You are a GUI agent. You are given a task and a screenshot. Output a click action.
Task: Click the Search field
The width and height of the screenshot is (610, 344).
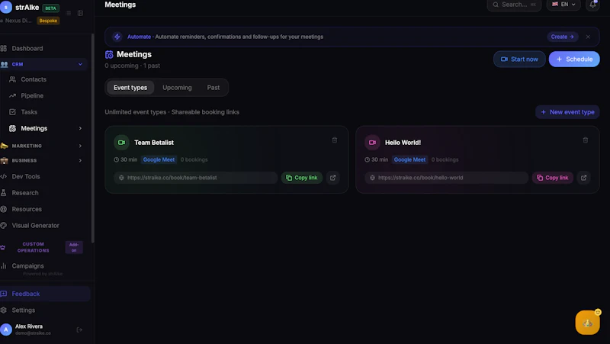coord(514,5)
